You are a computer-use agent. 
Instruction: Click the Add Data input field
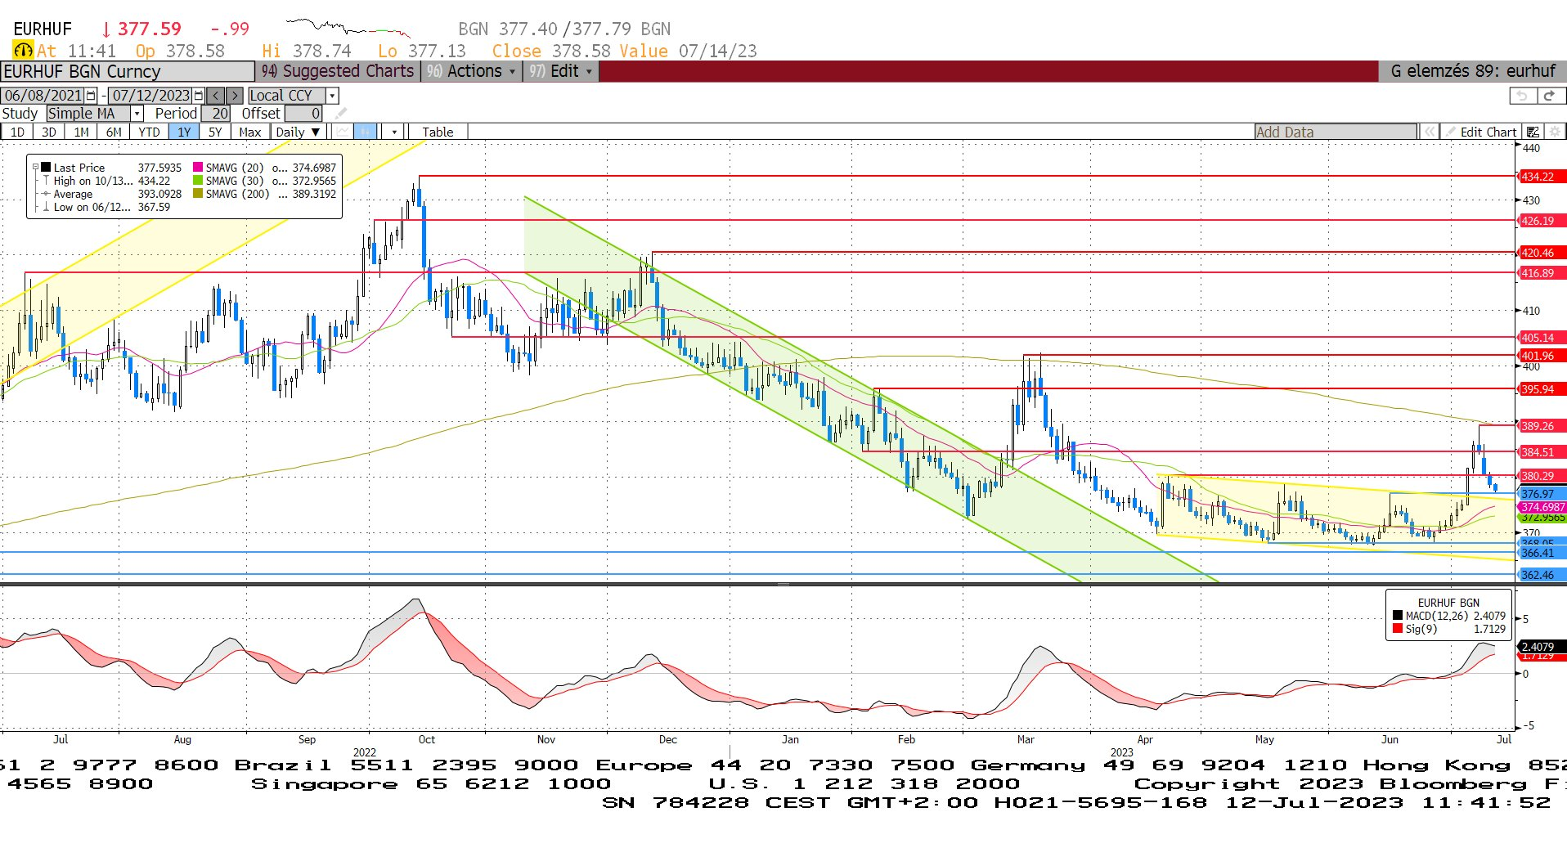(1336, 132)
